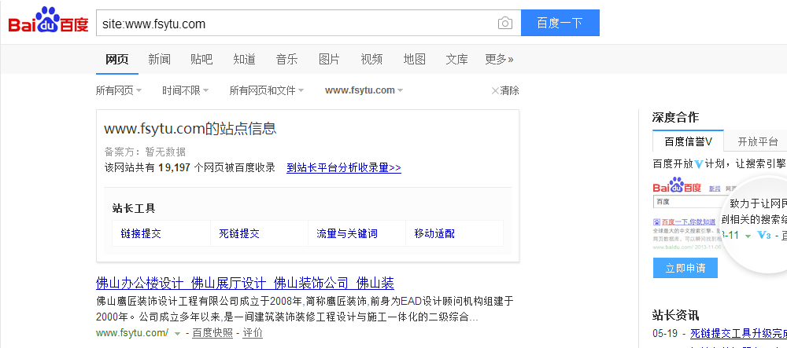Switch to the 新闻 tab
787x348 pixels.
pos(159,60)
